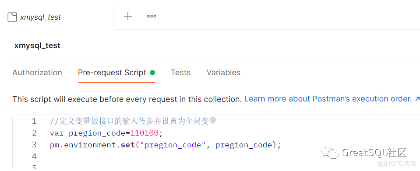Open Learn more about Postman's execution order link
The image size is (420, 171).
pos(328,99)
